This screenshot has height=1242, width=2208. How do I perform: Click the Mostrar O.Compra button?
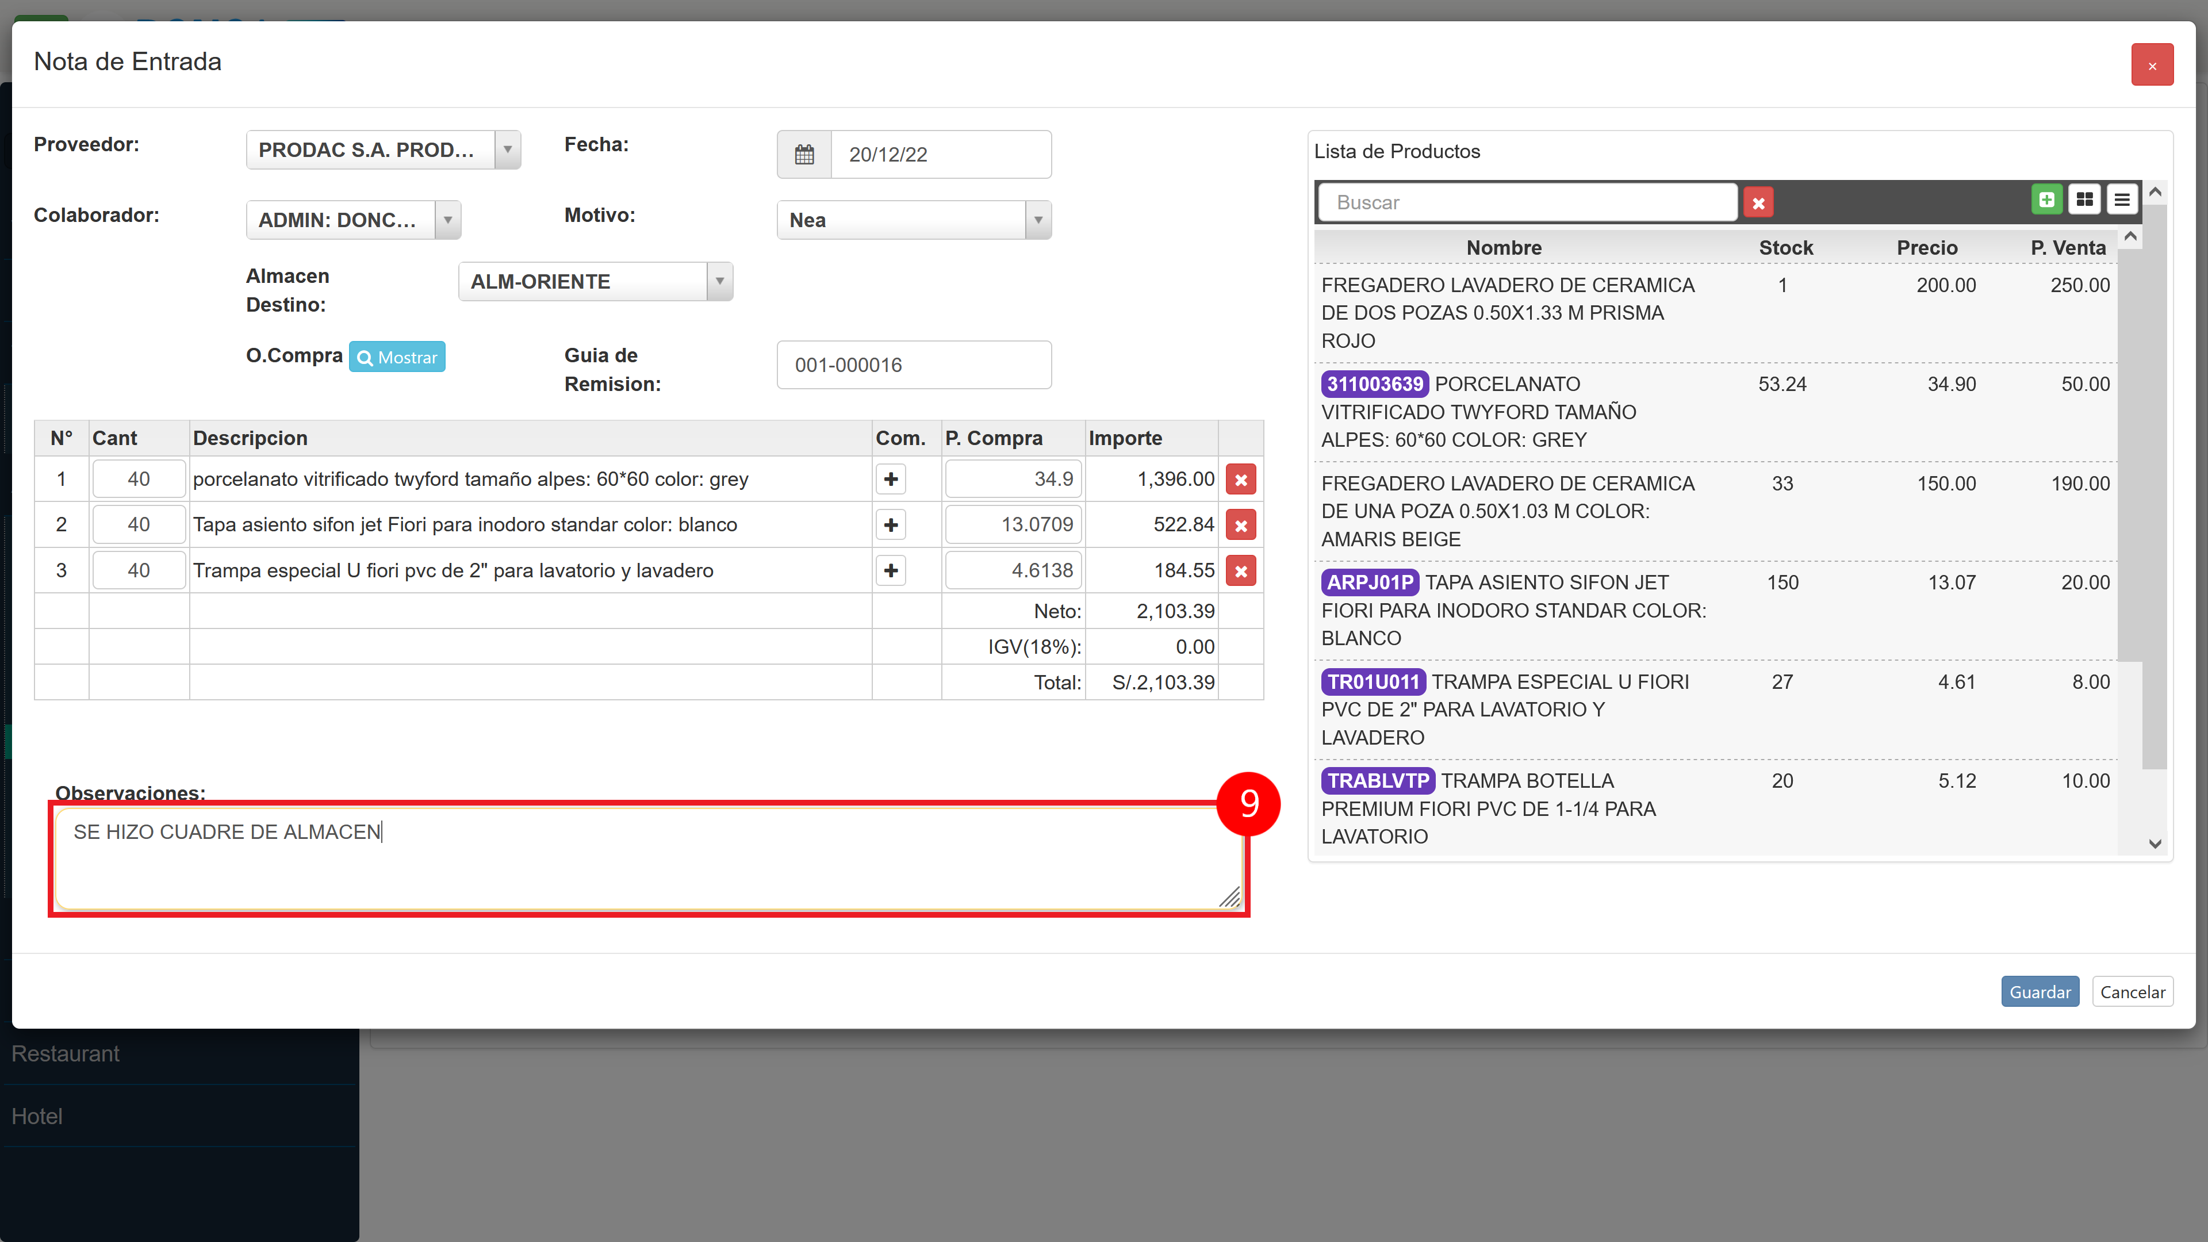[x=397, y=358]
